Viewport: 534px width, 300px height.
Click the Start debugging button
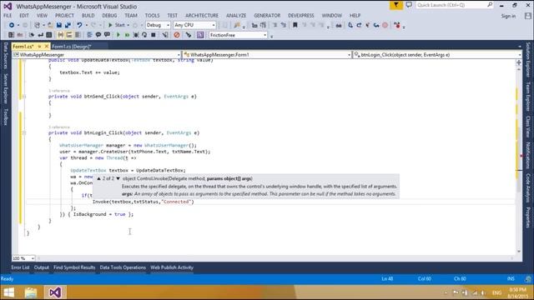116,25
